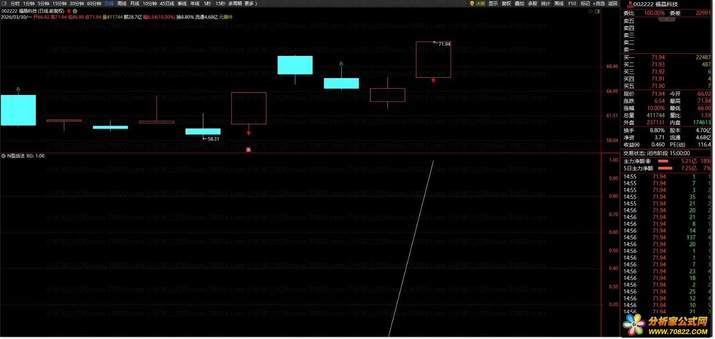715x339 pixels.
Task: Toggle the side panel layout icon
Action: [597, 12]
